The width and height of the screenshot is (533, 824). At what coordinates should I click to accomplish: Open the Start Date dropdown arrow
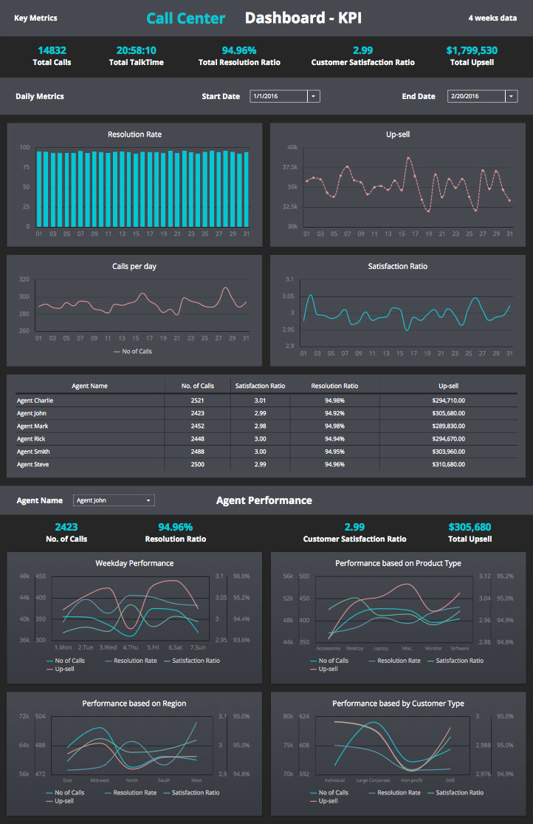coord(314,96)
